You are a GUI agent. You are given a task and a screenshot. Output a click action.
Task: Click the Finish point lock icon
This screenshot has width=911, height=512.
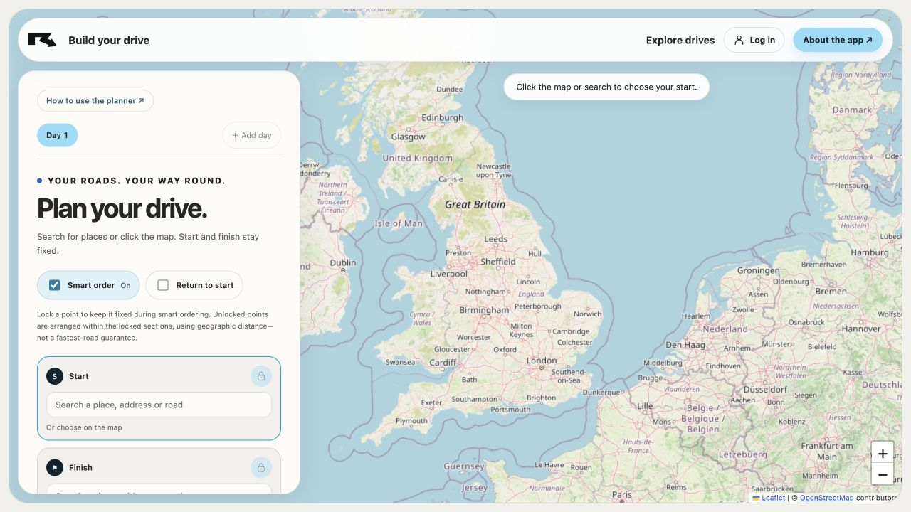point(261,467)
